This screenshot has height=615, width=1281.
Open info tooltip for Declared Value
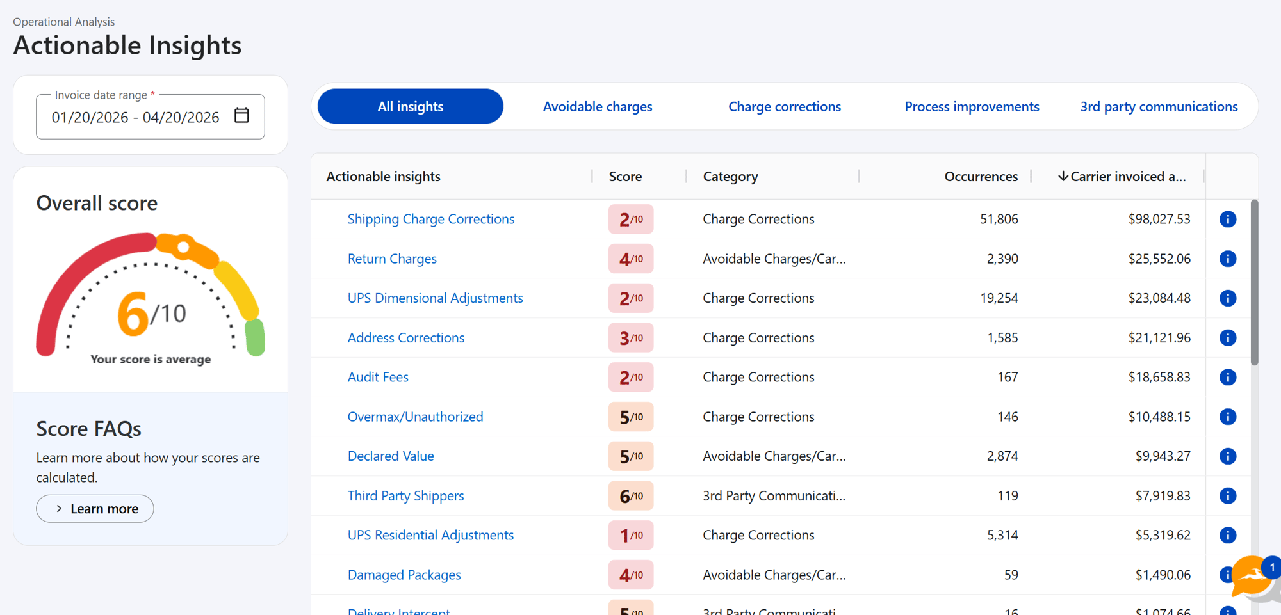(x=1228, y=456)
